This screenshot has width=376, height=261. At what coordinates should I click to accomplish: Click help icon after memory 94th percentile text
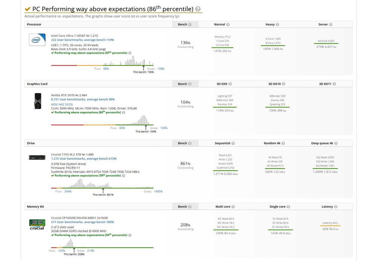[x=130, y=235]
